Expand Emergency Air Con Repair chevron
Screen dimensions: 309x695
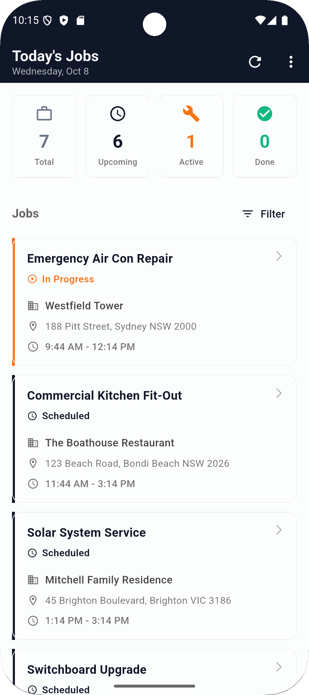click(279, 256)
